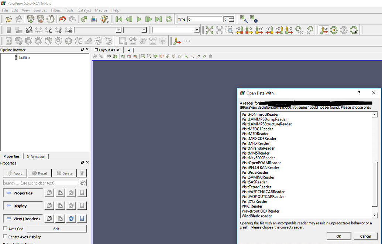The width and height of the screenshot is (382, 244).
Task: Select Wavefront OBJ Reader in list
Action: click(x=261, y=211)
